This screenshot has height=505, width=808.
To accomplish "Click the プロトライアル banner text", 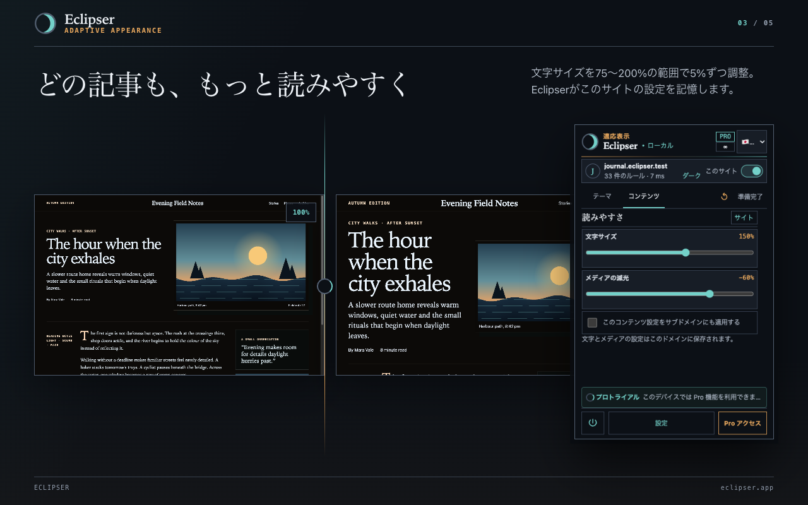I will click(617, 398).
